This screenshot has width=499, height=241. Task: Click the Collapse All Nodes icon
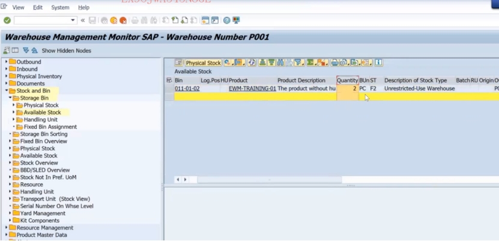click(x=34, y=50)
